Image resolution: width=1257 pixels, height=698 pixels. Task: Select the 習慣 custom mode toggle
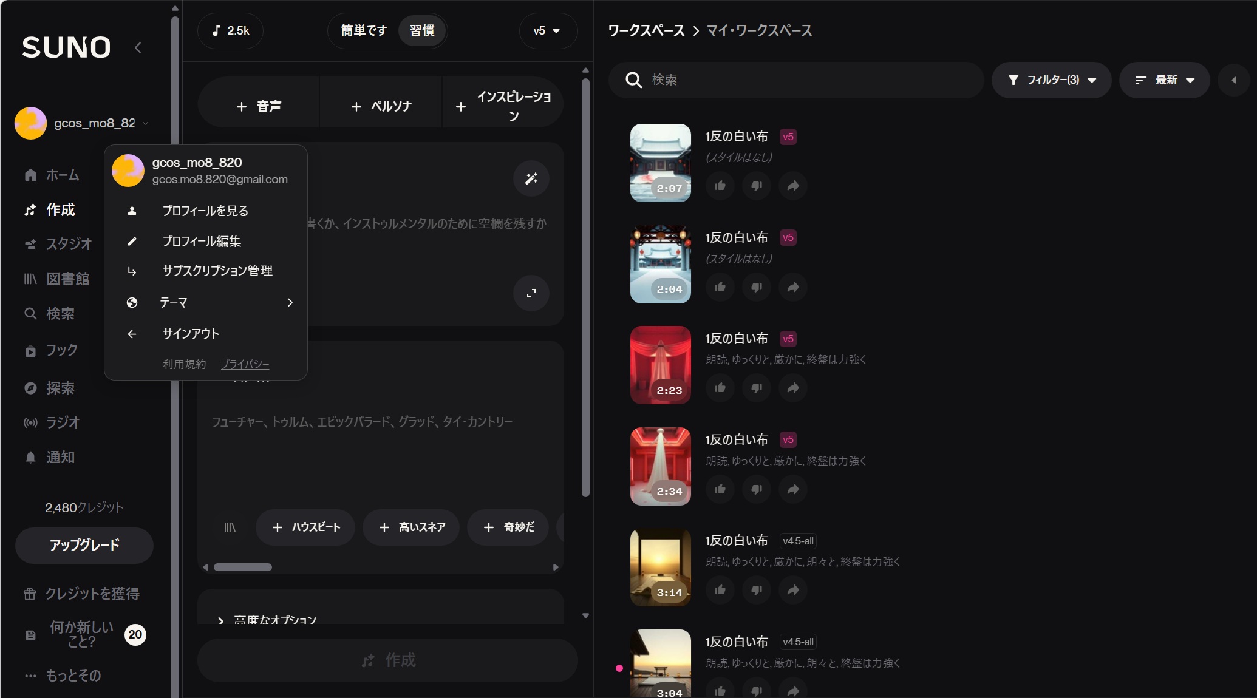coord(422,30)
